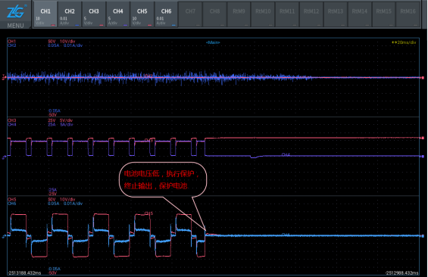
Task: Click the 20ms/div timebase label
Action: 404,42
